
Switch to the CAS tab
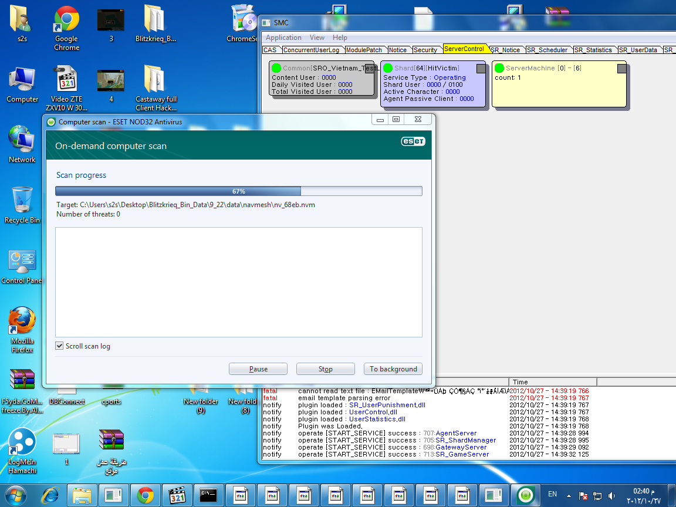(x=271, y=50)
